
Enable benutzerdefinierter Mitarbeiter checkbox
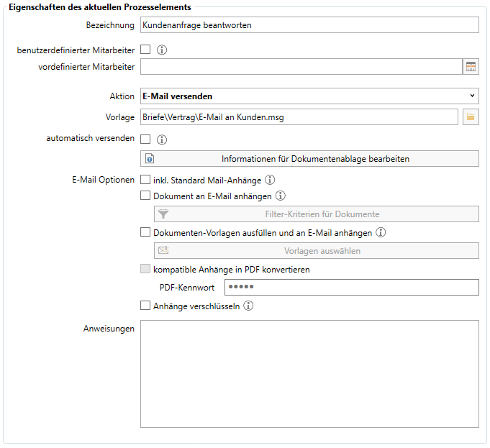[x=145, y=50]
